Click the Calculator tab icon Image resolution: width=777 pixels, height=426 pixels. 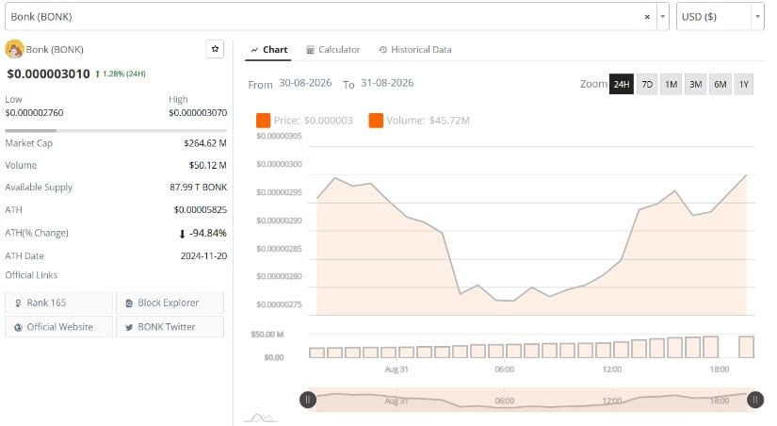(x=310, y=50)
